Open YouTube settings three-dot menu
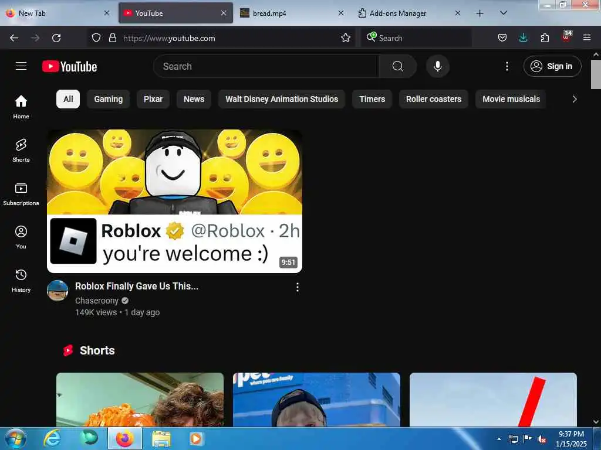 click(507, 66)
